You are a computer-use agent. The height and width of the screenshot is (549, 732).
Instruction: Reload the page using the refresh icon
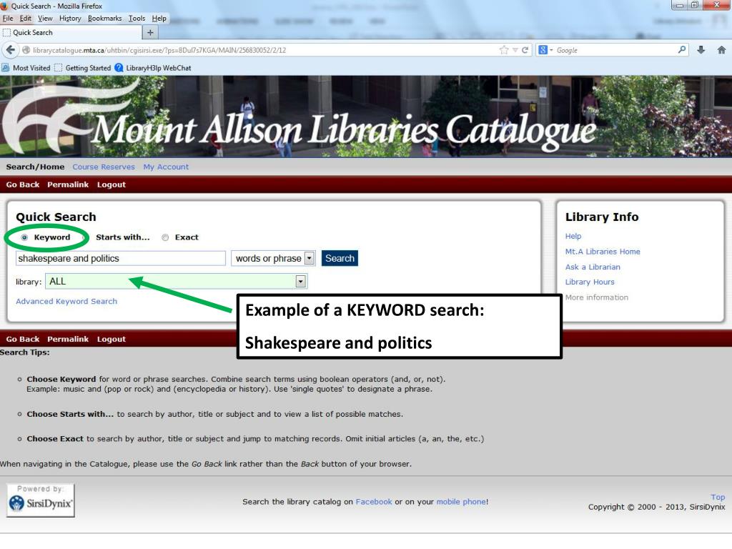(x=525, y=50)
